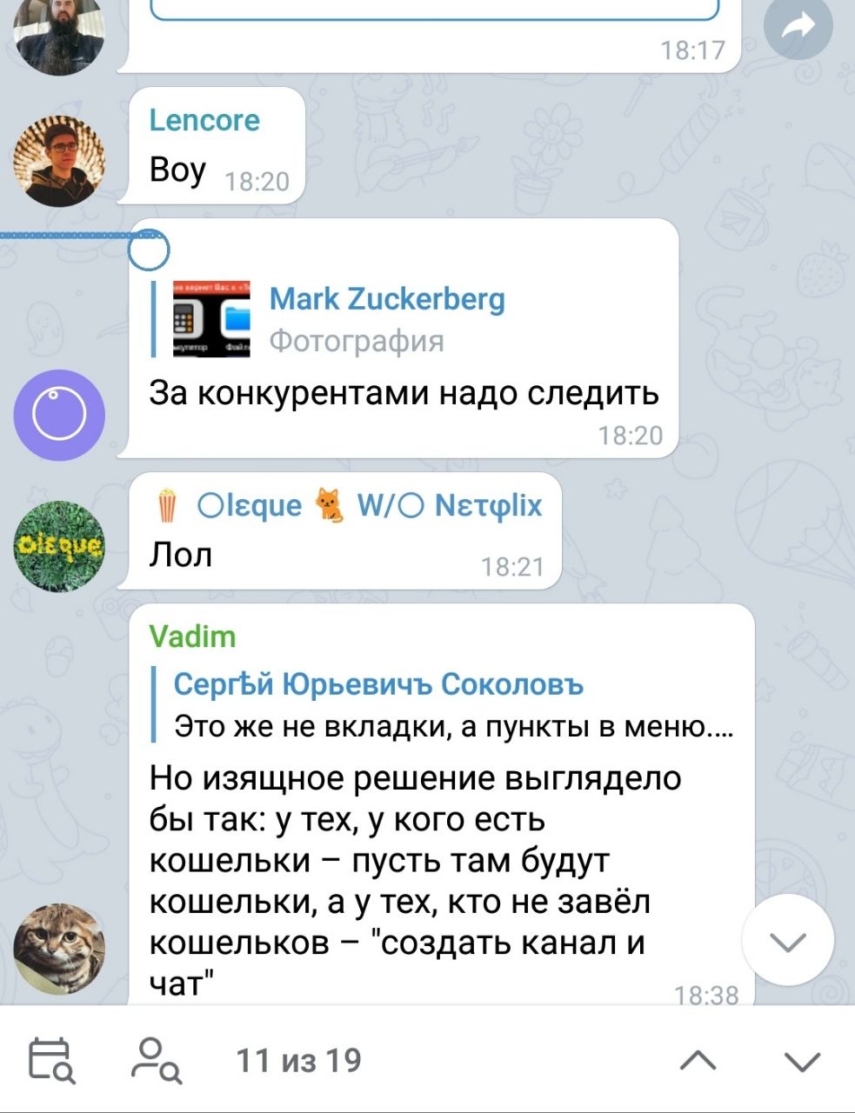Jump to bottom with round chevron button

[788, 940]
